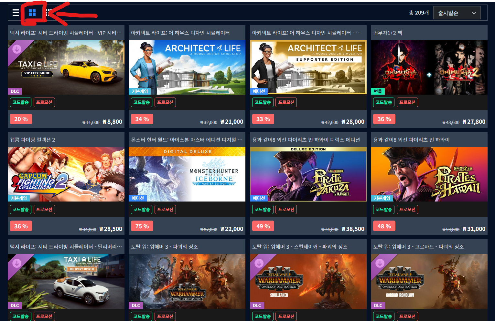Click 프로모션 tag under Architect Life Supporter Edition
Viewport: 495px width, 321px height.
tap(286, 102)
